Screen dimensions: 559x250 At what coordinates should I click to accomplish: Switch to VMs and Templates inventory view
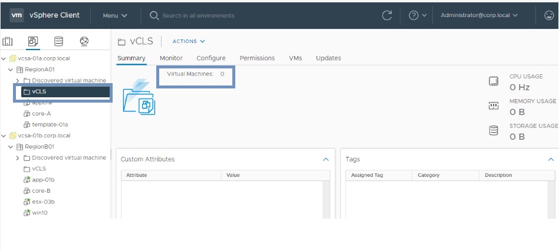tap(33, 41)
